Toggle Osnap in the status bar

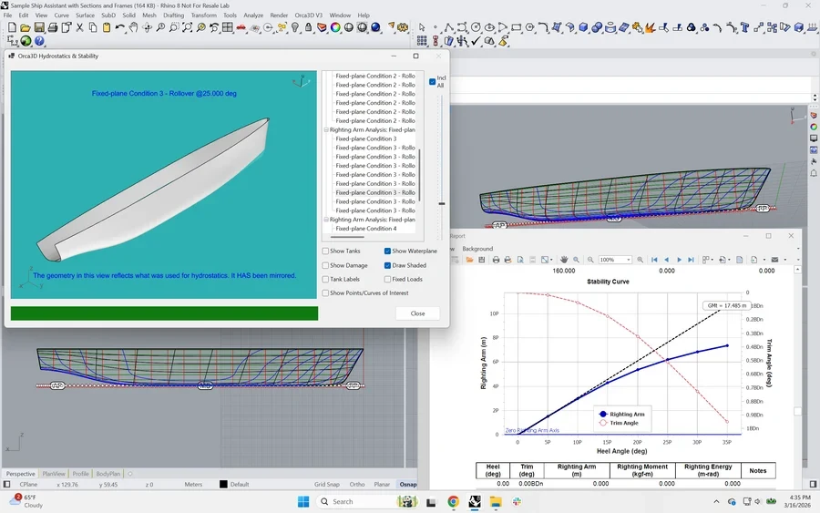[x=408, y=484]
